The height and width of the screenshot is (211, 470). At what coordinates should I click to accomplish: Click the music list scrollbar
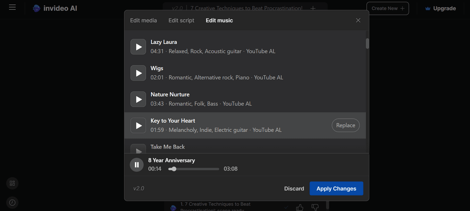tap(367, 43)
